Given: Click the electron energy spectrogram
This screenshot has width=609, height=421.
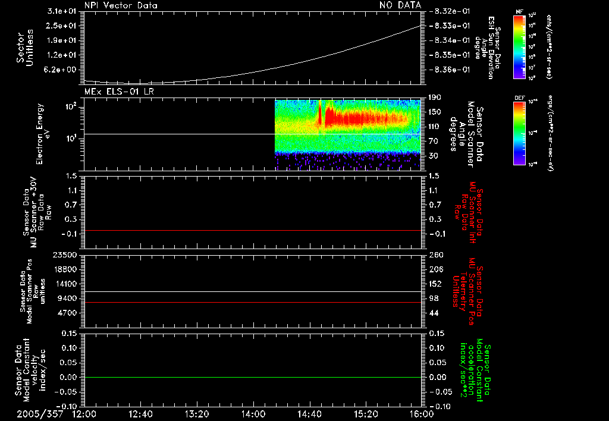Looking at the screenshot, I should [347, 135].
